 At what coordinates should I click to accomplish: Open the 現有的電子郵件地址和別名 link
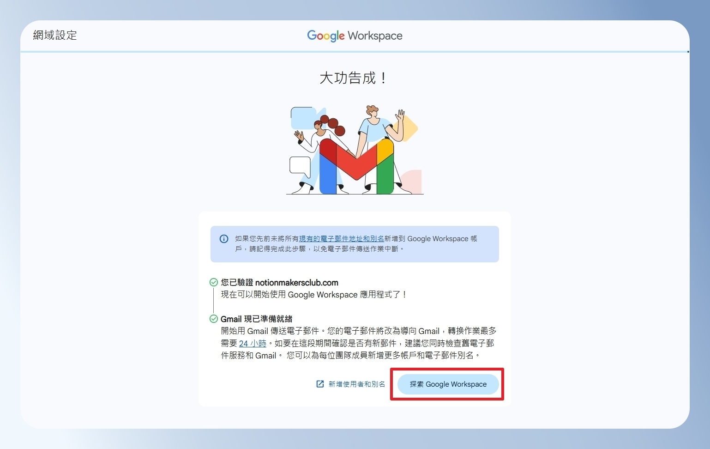pos(342,239)
